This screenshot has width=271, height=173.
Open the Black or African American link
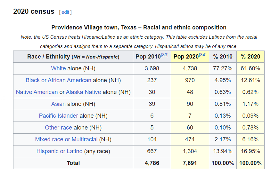[x=58, y=80]
